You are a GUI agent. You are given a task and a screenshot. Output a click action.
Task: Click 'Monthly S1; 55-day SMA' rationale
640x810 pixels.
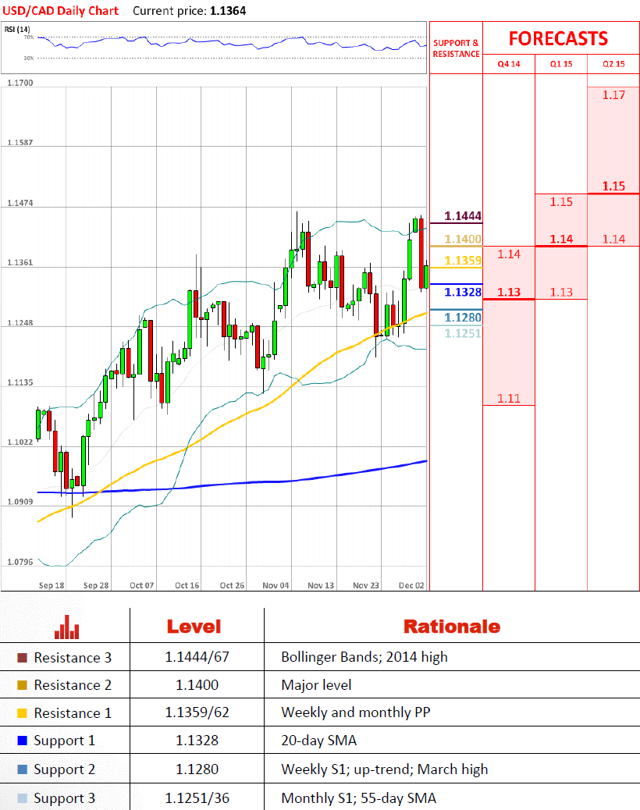pos(358,798)
